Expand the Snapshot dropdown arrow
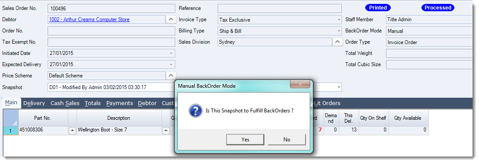 [x=339, y=87]
